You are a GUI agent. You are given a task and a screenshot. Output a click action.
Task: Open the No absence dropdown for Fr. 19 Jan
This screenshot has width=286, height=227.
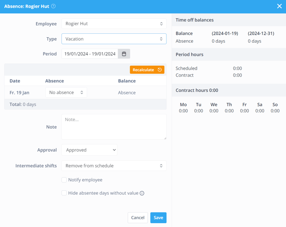[66, 92]
